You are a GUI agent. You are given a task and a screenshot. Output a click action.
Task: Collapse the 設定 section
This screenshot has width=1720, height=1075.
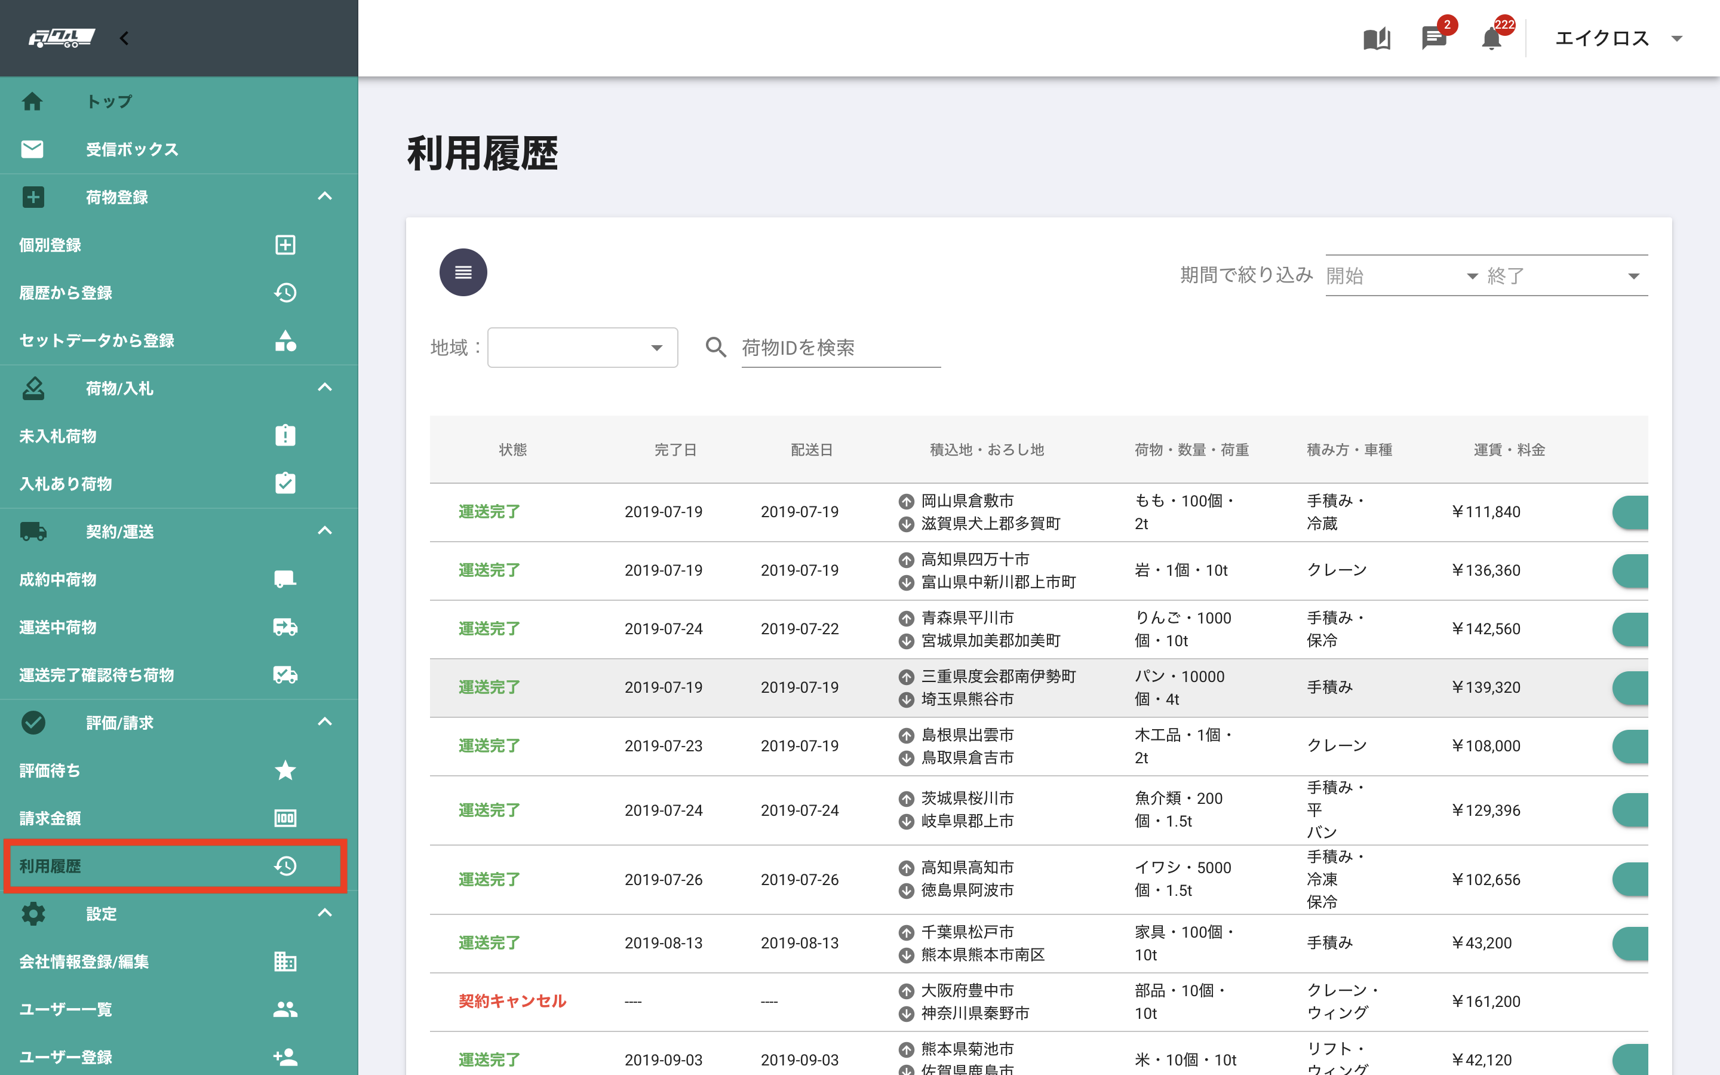point(325,913)
